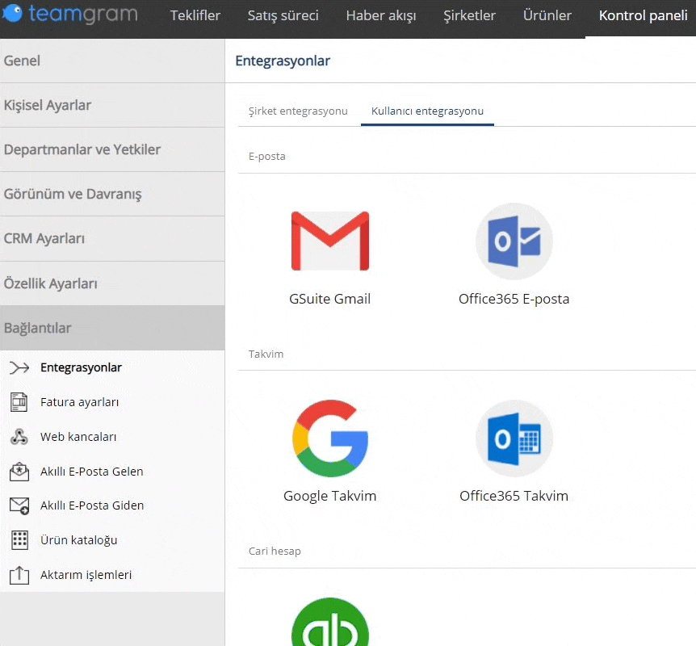Click the Web kancaları webhook icon
696x646 pixels.
[19, 437]
